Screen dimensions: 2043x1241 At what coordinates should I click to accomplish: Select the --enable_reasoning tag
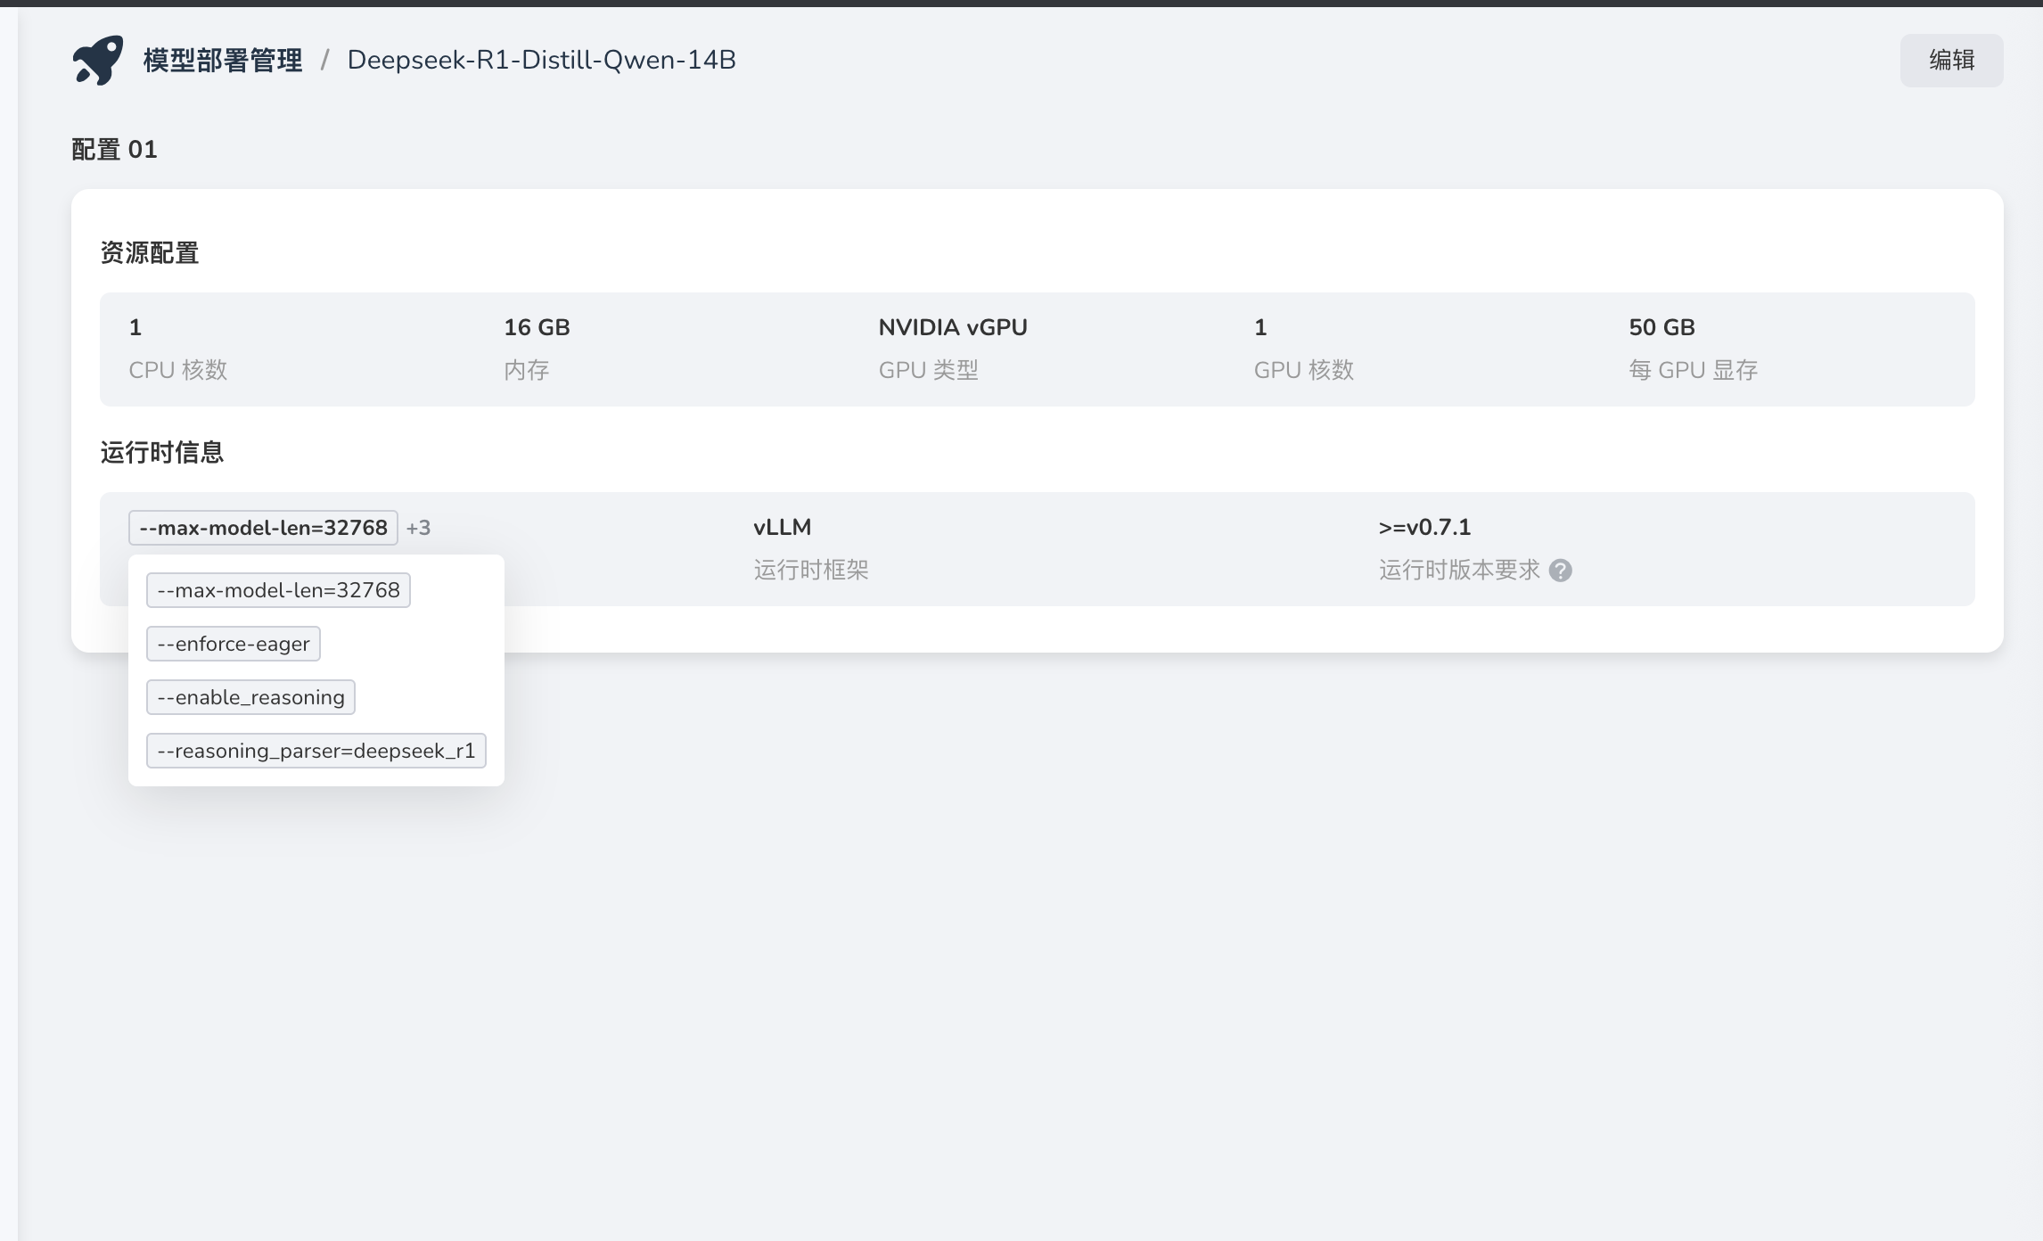point(250,697)
